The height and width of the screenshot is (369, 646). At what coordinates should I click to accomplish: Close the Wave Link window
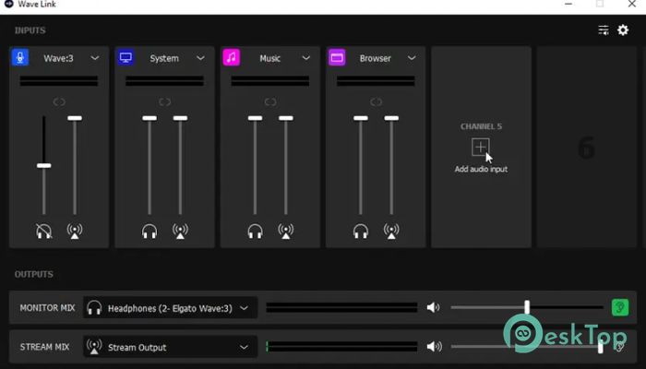tap(632, 4)
